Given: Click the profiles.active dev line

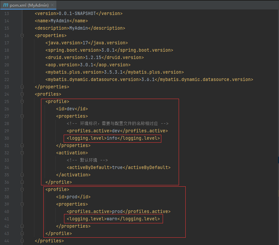Looking at the screenshot, I should point(117,131).
